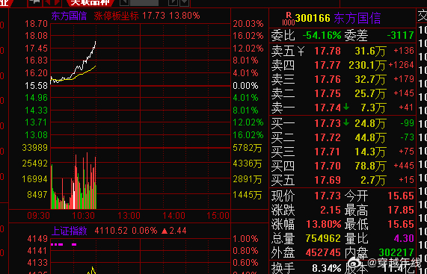
Task: Click the index value 4110.52
Action: click(111, 231)
